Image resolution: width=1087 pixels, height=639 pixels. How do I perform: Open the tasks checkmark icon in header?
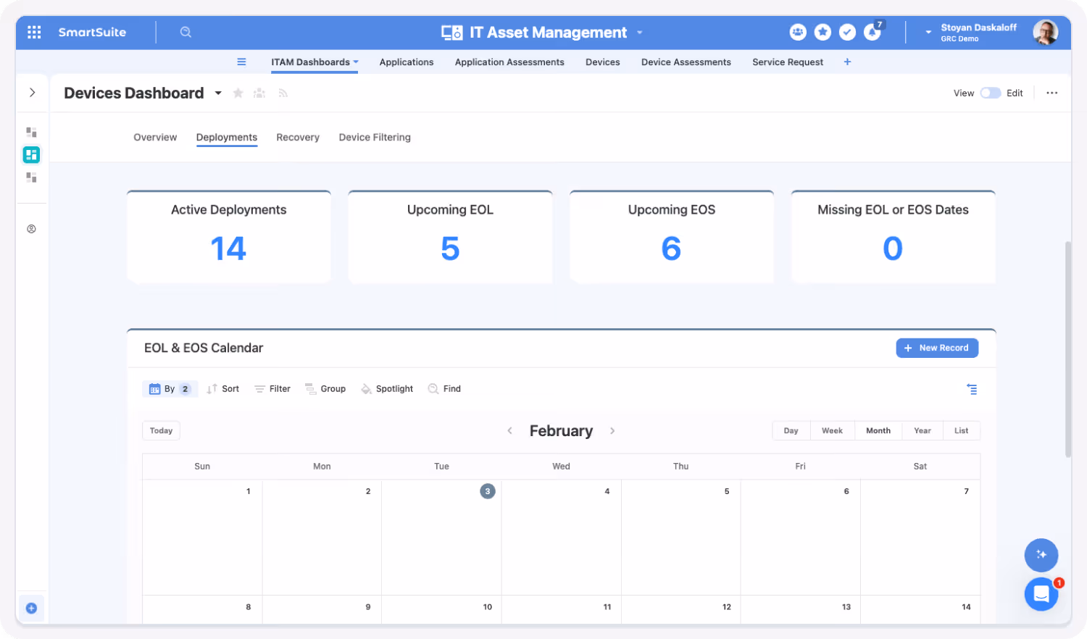pos(847,32)
